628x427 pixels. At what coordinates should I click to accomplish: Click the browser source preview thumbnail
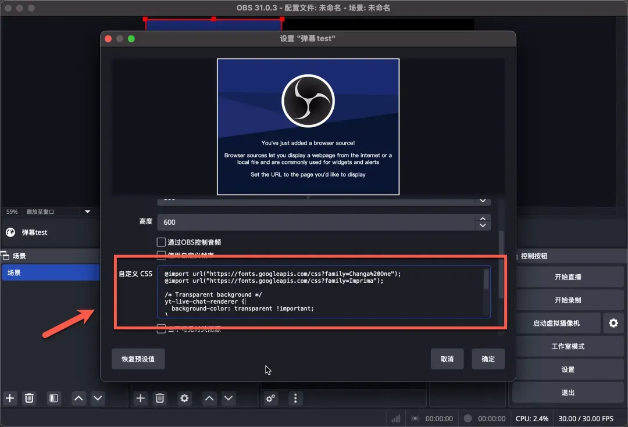pos(308,127)
